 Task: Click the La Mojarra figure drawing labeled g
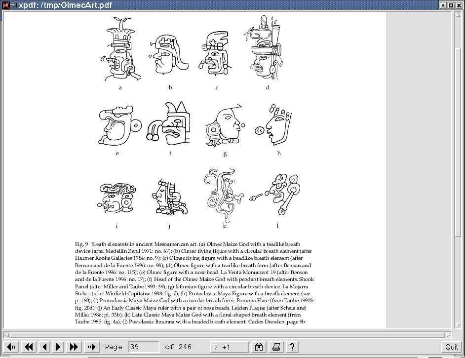pyautogui.click(x=225, y=126)
